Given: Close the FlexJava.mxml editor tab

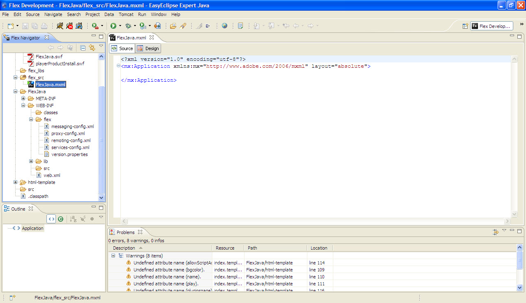Looking at the screenshot, I should [x=151, y=37].
